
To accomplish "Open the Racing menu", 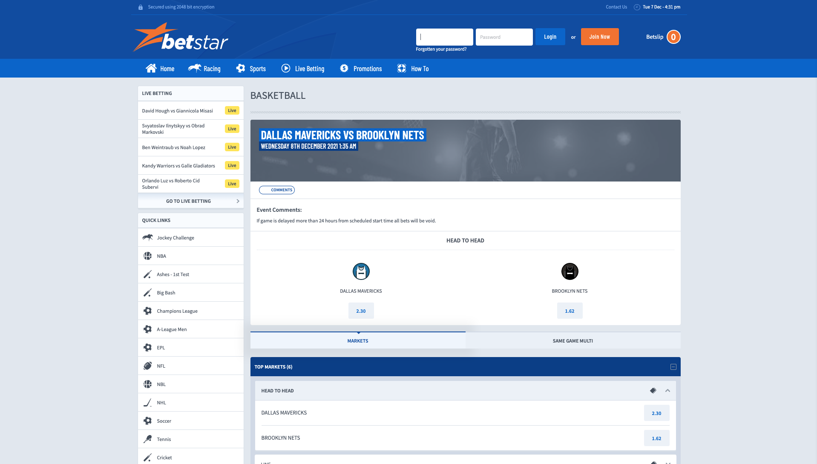I will click(x=204, y=68).
